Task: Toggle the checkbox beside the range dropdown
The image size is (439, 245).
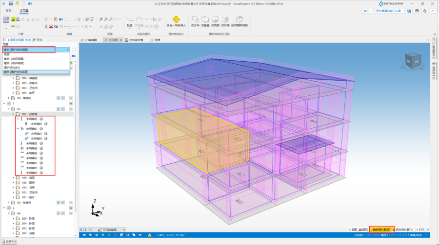Action: pyautogui.click(x=74, y=50)
